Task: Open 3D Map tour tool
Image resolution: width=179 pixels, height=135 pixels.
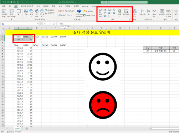Action: [135, 13]
